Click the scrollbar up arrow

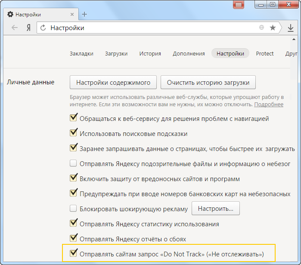click(294, 39)
